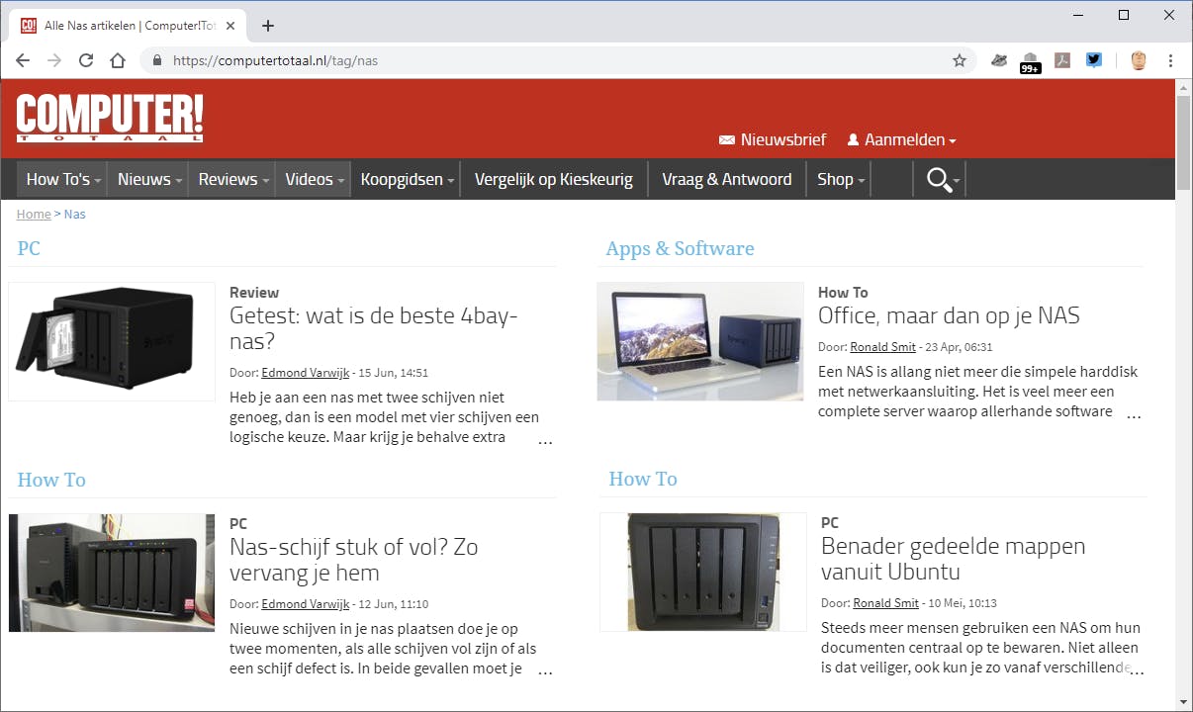This screenshot has height=712, width=1193.
Task: Click the PDF extension icon
Action: pos(1061,60)
